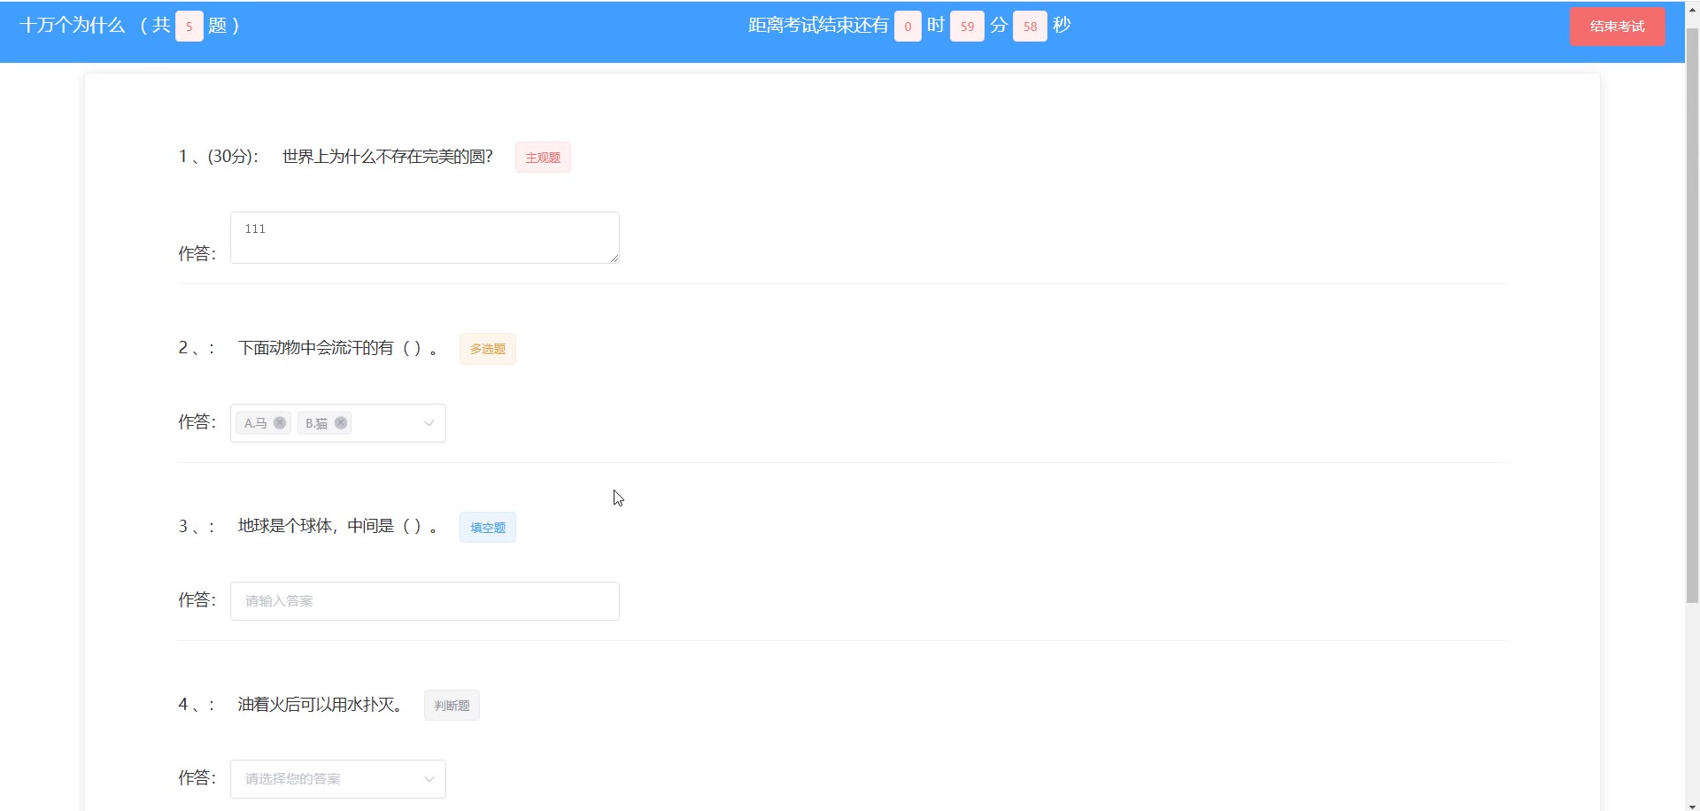Click question text 地球是个球体，中间是

[316, 526]
